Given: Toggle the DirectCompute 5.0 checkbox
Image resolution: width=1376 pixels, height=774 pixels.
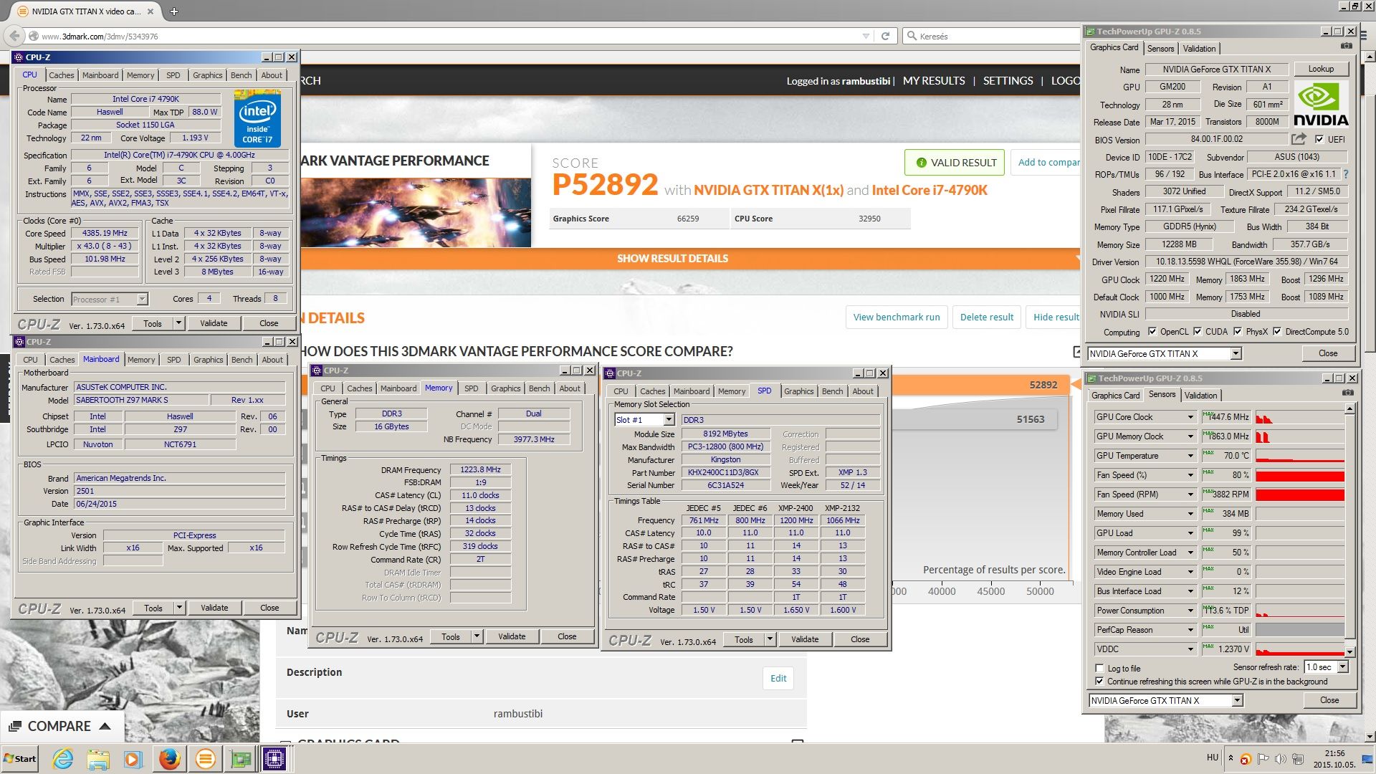Looking at the screenshot, I should (1277, 332).
